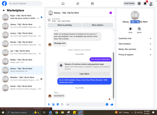Open Jessica's conversation
The image size is (157, 115).
22,35
